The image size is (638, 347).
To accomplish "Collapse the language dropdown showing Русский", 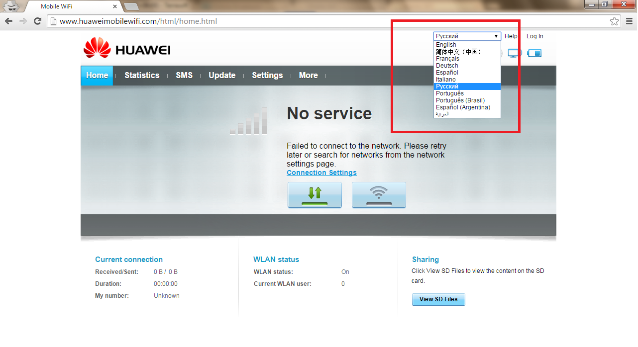I will click(467, 36).
